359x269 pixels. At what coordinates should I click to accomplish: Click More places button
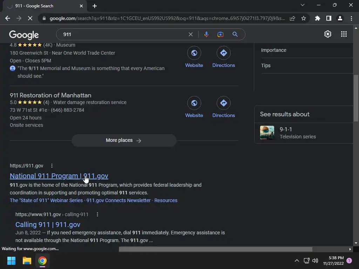coord(124,140)
